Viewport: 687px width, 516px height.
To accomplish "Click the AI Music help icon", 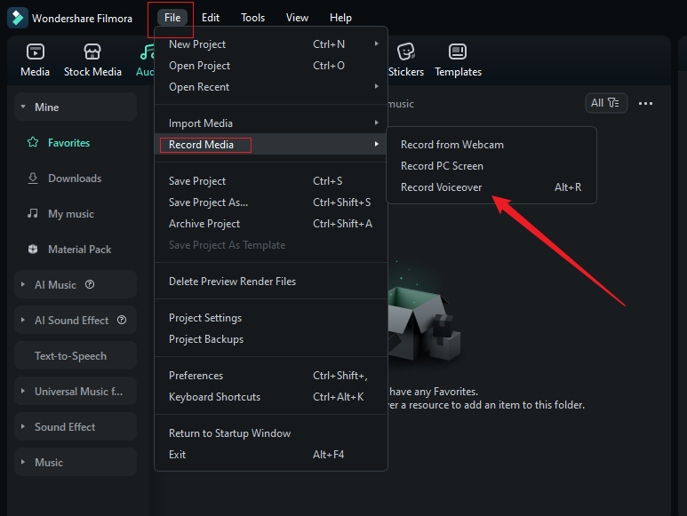I will coord(90,284).
